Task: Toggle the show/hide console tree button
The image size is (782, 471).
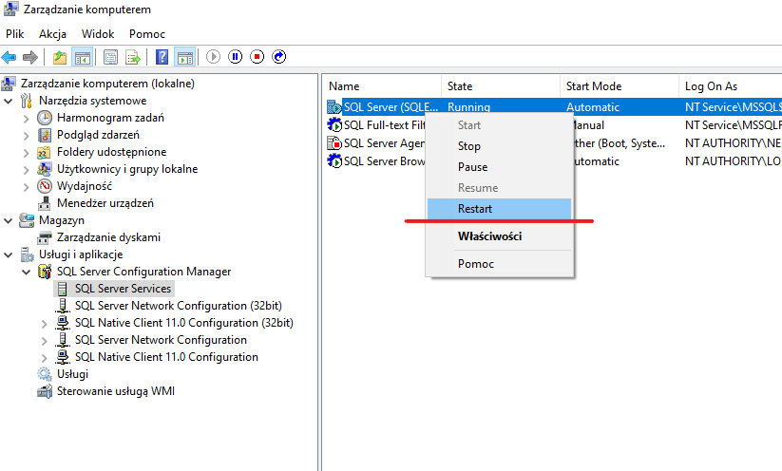Action: [83, 57]
